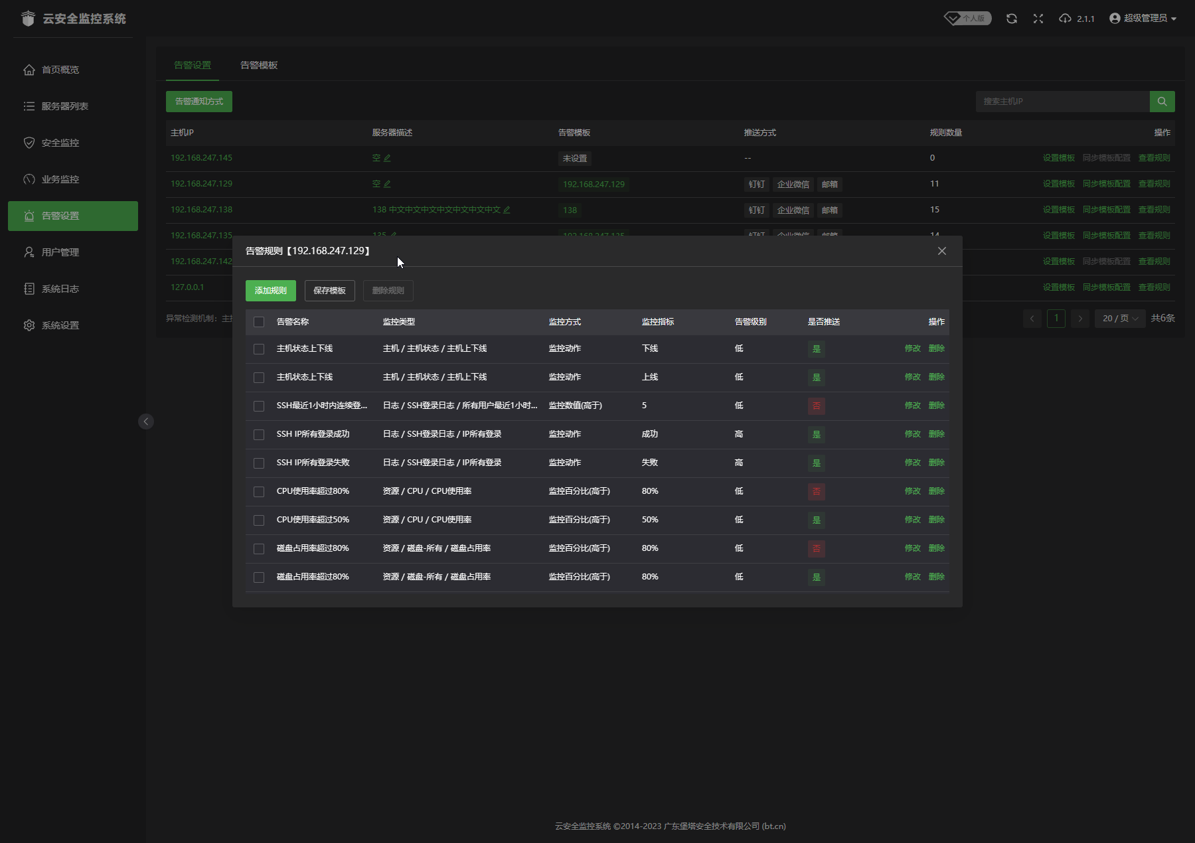The height and width of the screenshot is (843, 1195).
Task: Focus the 搜索主机IP search field
Action: tap(1062, 102)
